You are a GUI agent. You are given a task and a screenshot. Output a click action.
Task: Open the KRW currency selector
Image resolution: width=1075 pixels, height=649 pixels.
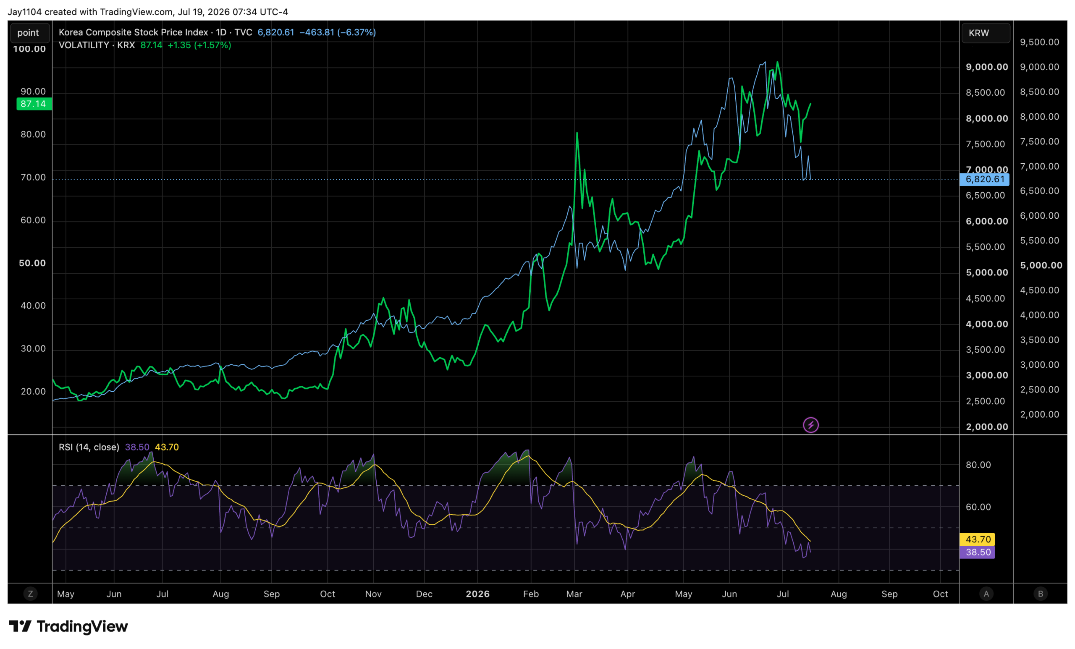[x=986, y=33]
